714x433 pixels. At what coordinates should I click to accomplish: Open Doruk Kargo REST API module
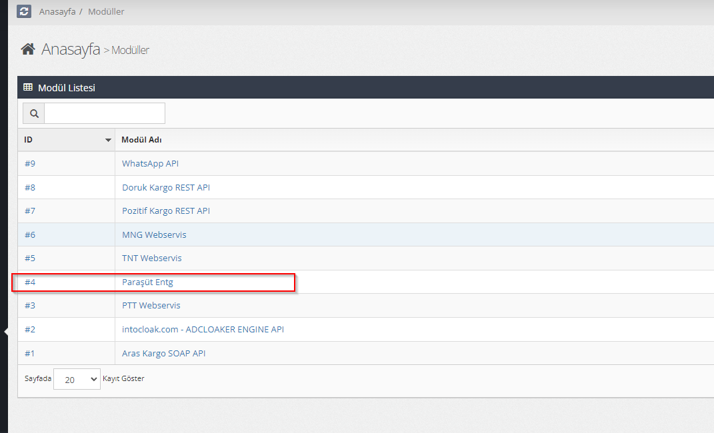pyautogui.click(x=166, y=187)
